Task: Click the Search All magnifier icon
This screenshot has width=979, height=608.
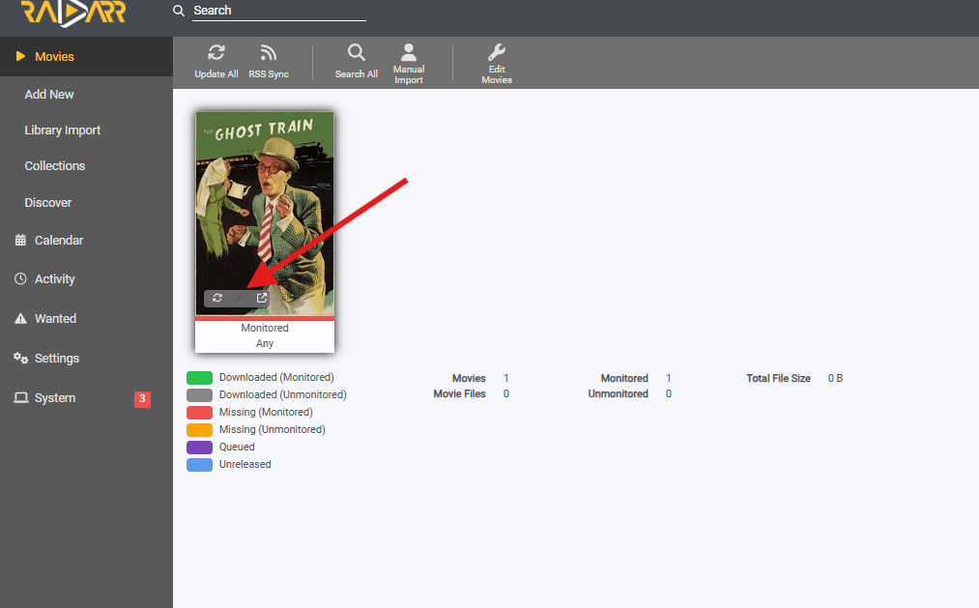Action: (356, 52)
